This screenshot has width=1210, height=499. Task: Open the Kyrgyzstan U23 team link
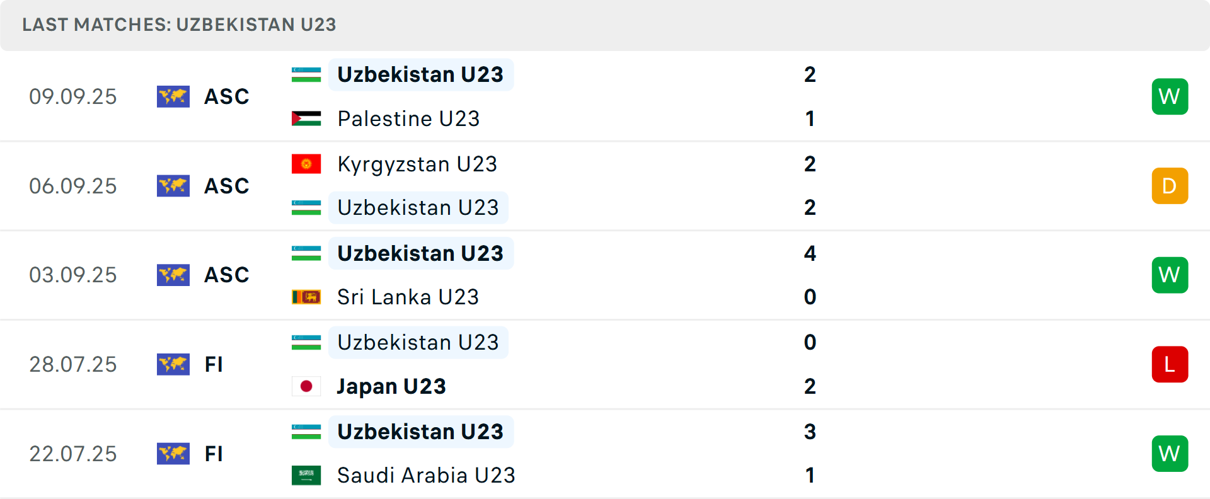417,164
